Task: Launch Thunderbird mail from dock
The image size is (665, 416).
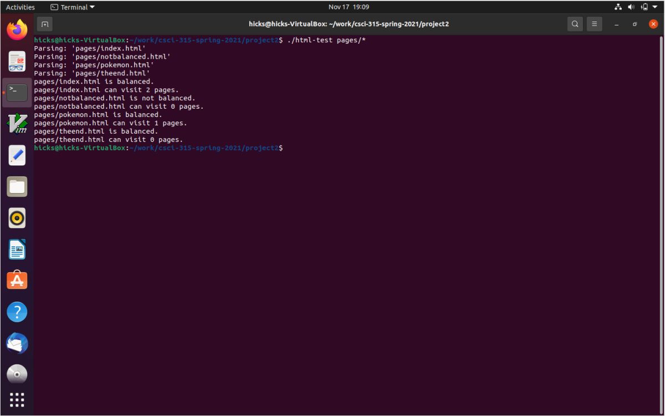Action: click(x=17, y=343)
